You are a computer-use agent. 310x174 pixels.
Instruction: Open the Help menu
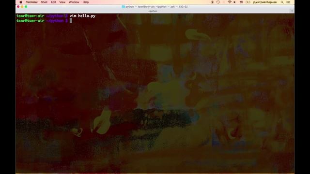tap(86, 2)
